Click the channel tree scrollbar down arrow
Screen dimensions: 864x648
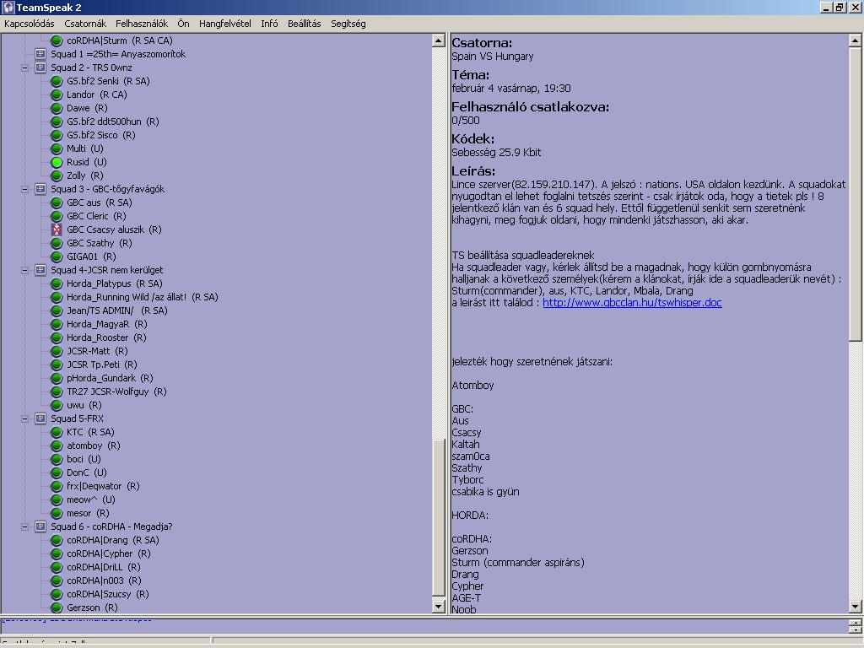click(438, 606)
